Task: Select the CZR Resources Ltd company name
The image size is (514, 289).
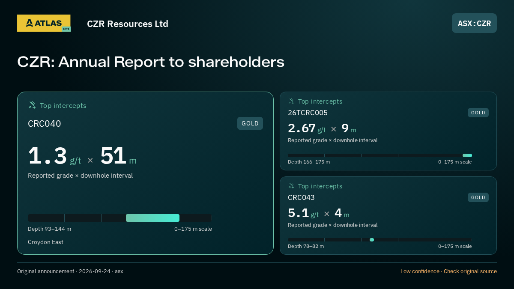Action: 128,24
